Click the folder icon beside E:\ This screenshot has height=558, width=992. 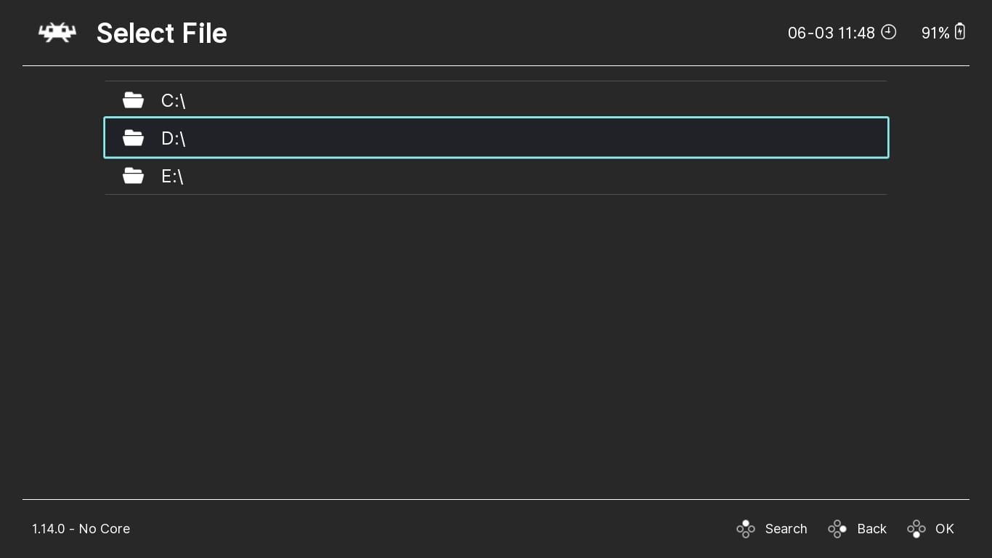point(133,175)
